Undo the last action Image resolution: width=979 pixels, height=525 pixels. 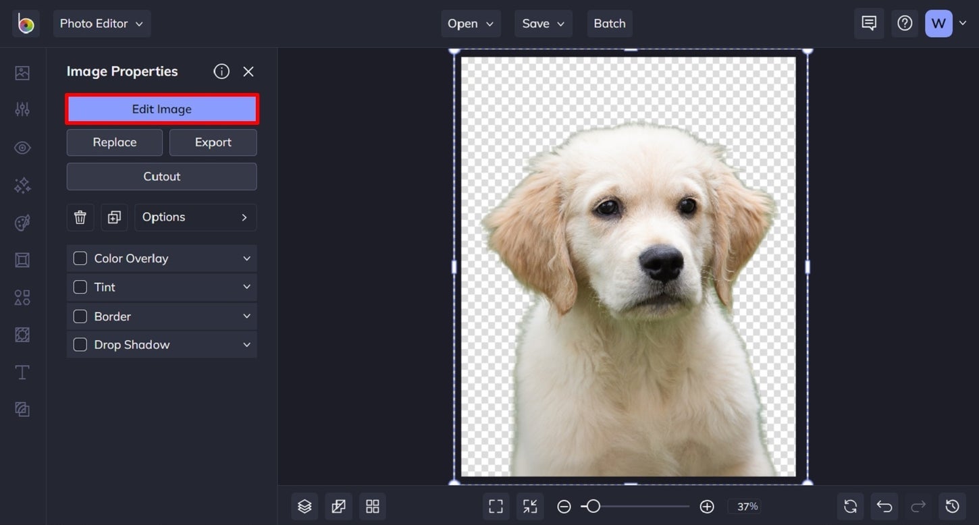(x=884, y=506)
